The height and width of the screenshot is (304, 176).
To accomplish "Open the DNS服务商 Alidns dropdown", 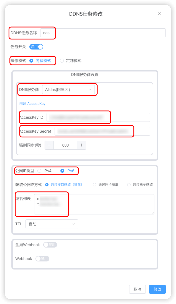I will [68, 90].
